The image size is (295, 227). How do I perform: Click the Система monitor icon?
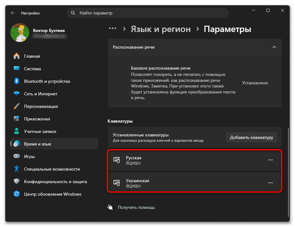[17, 69]
